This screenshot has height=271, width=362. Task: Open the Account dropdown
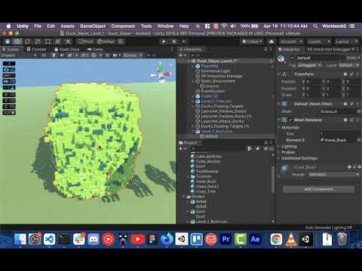click(291, 41)
